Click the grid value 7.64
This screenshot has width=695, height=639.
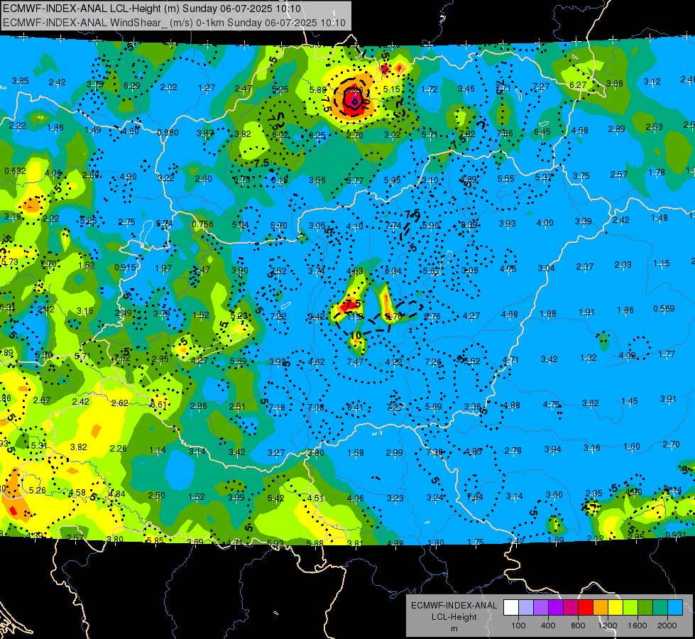475,497
